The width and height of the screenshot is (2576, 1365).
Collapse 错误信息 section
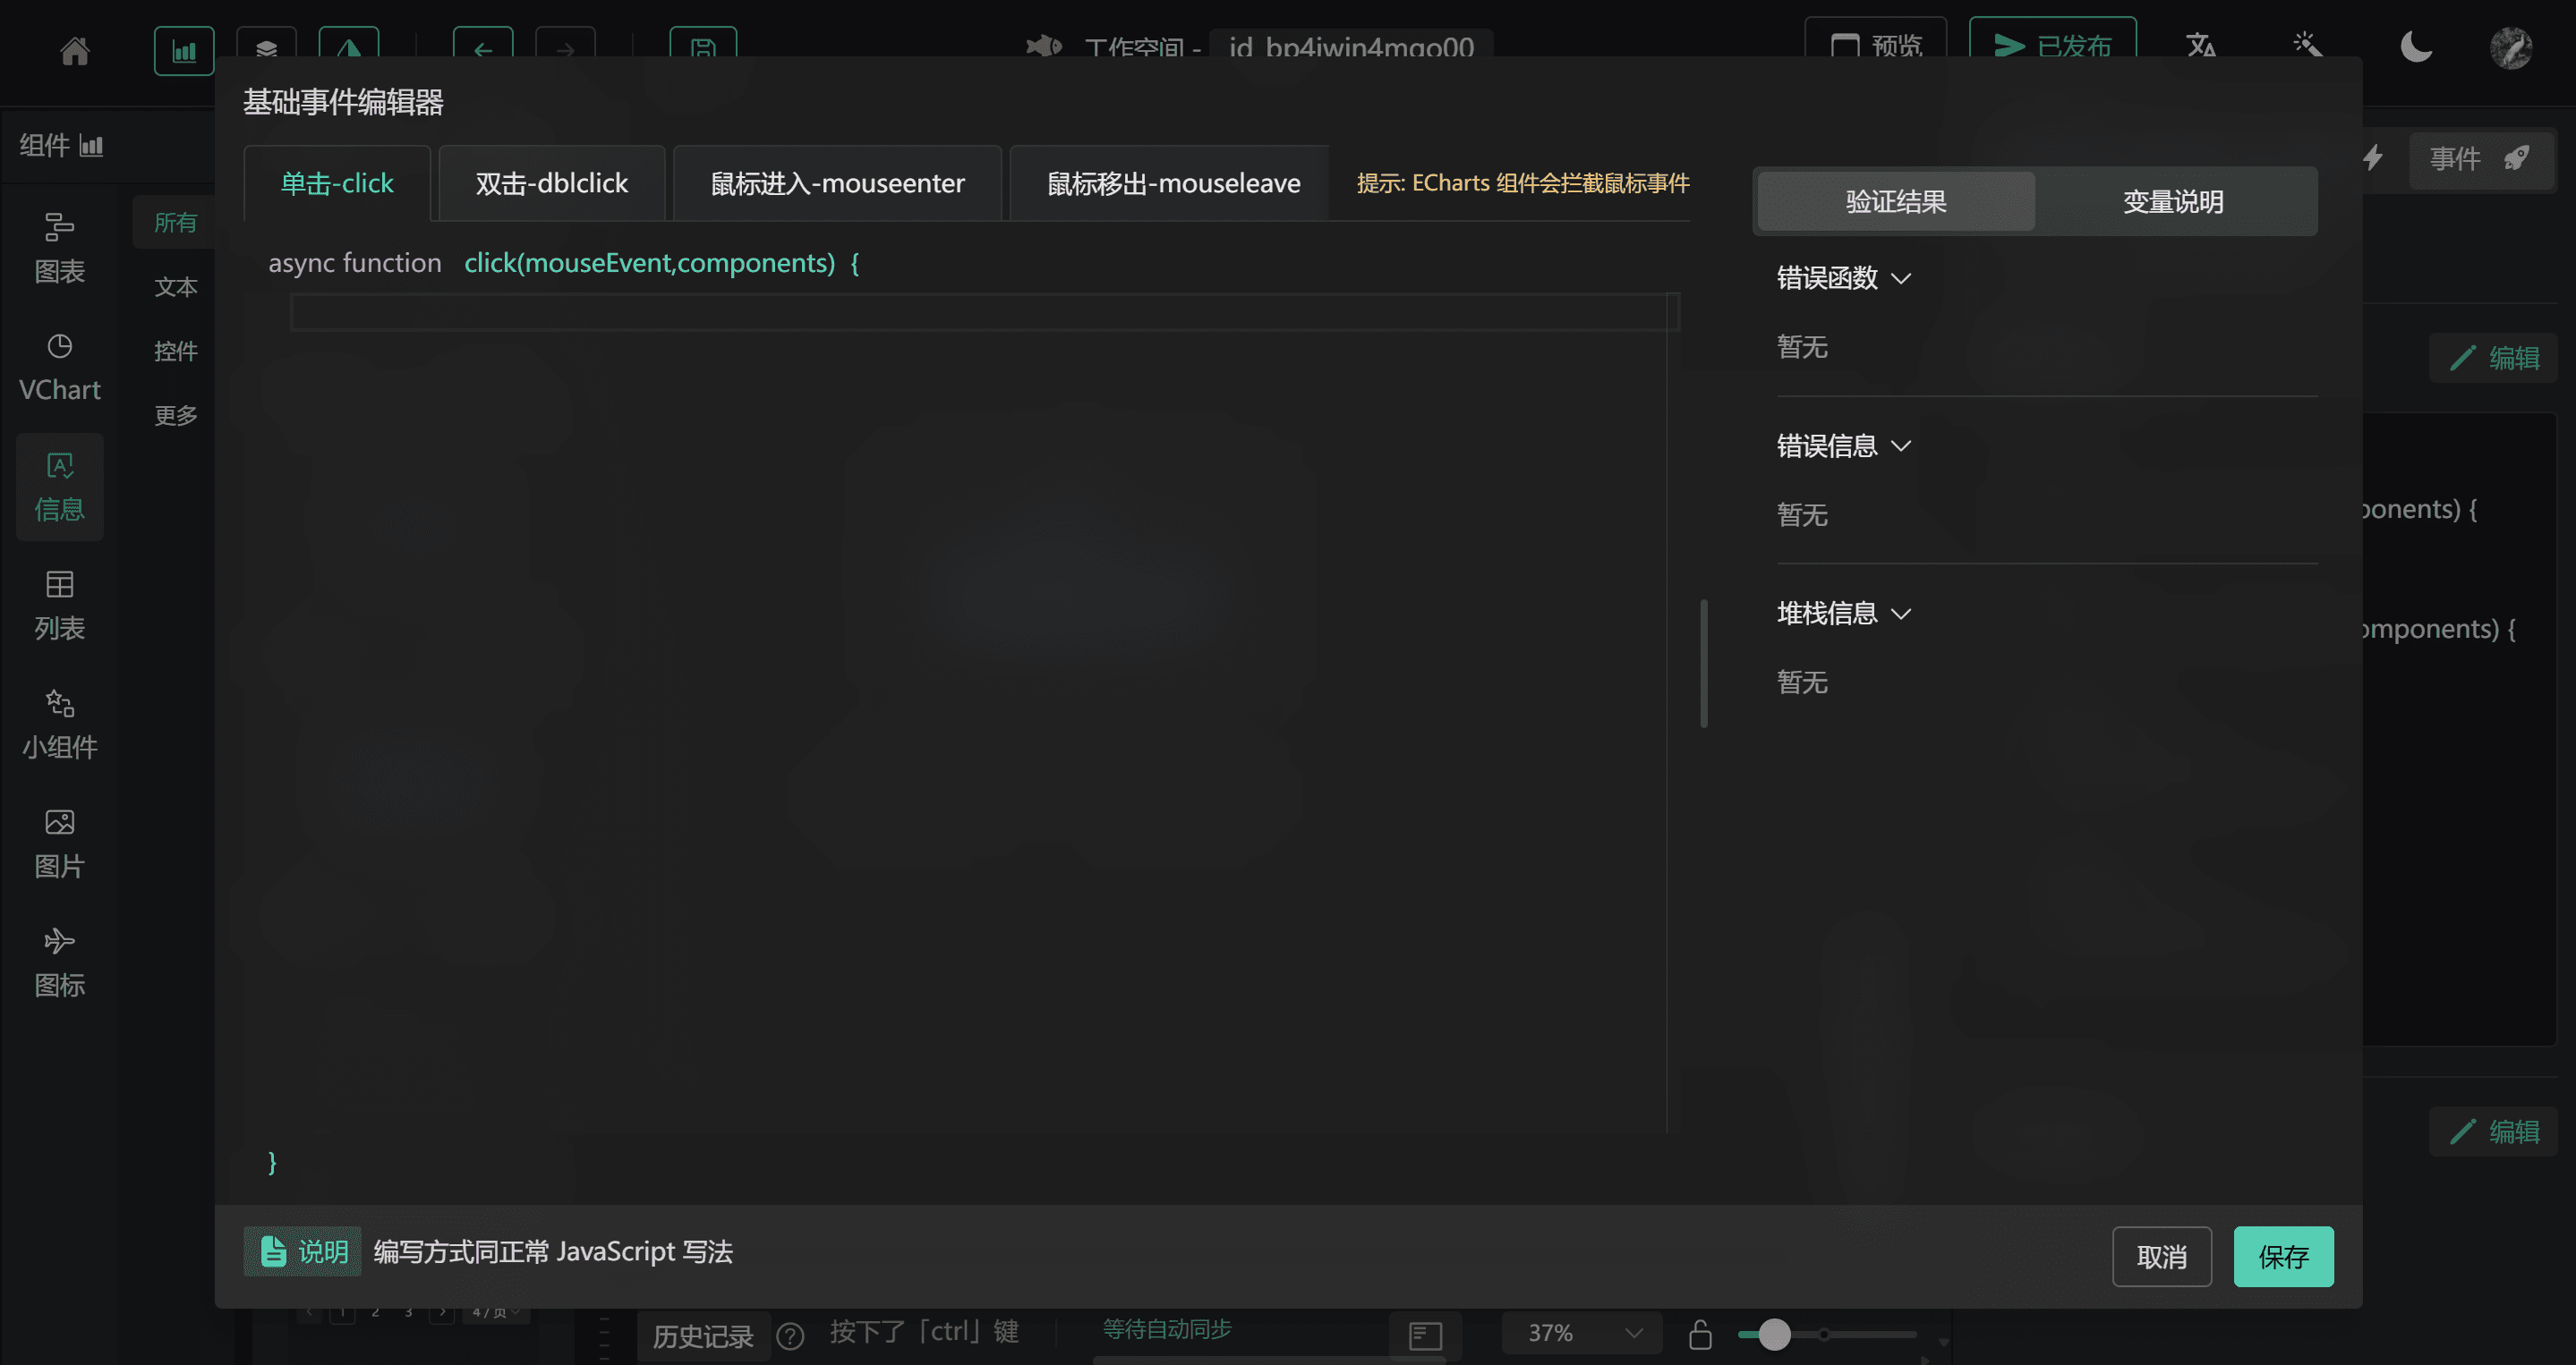(1844, 445)
